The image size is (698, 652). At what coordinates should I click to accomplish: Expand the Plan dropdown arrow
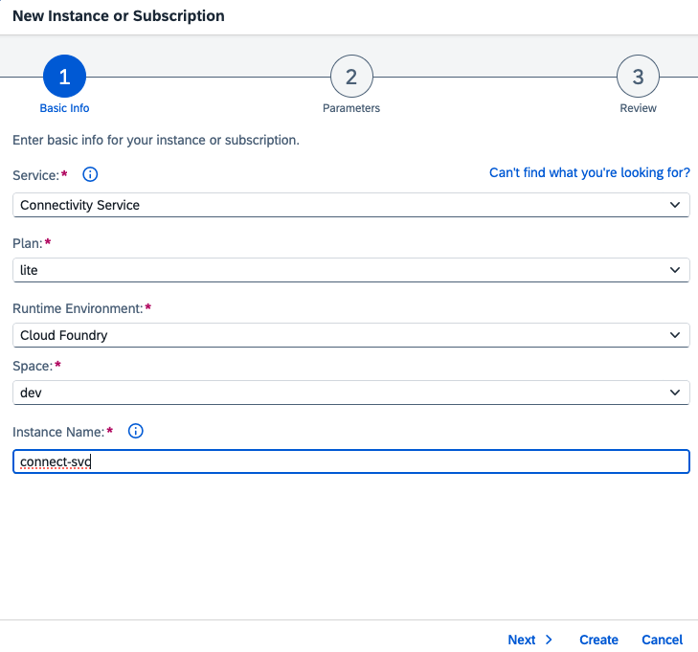[x=676, y=270]
